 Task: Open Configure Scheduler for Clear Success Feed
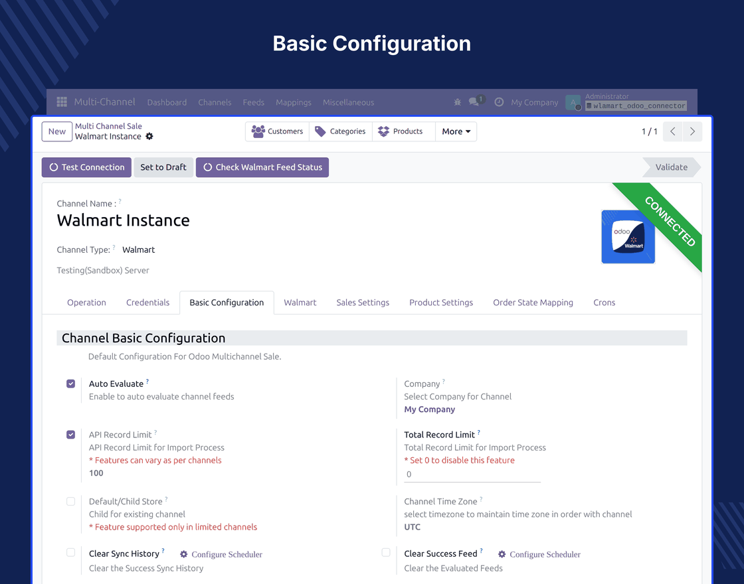[x=545, y=554]
